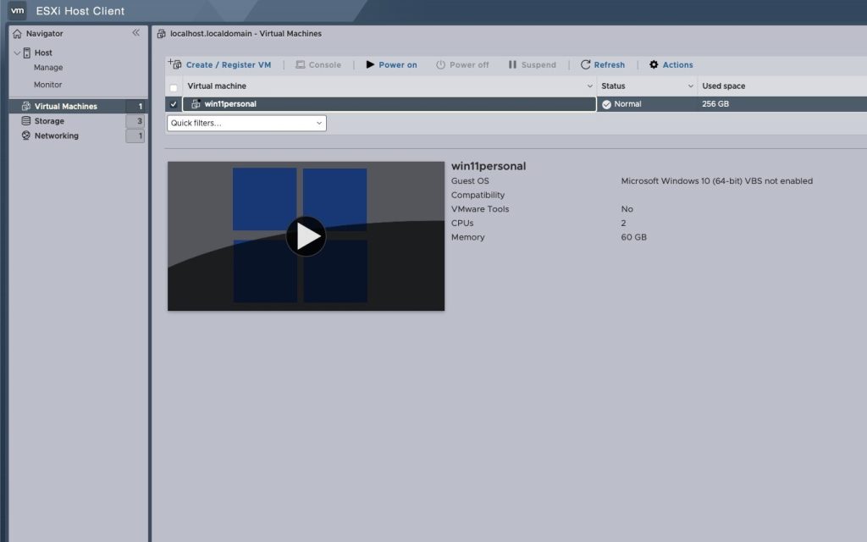867x542 pixels.
Task: Open Storage in the navigator
Action: [x=49, y=120]
